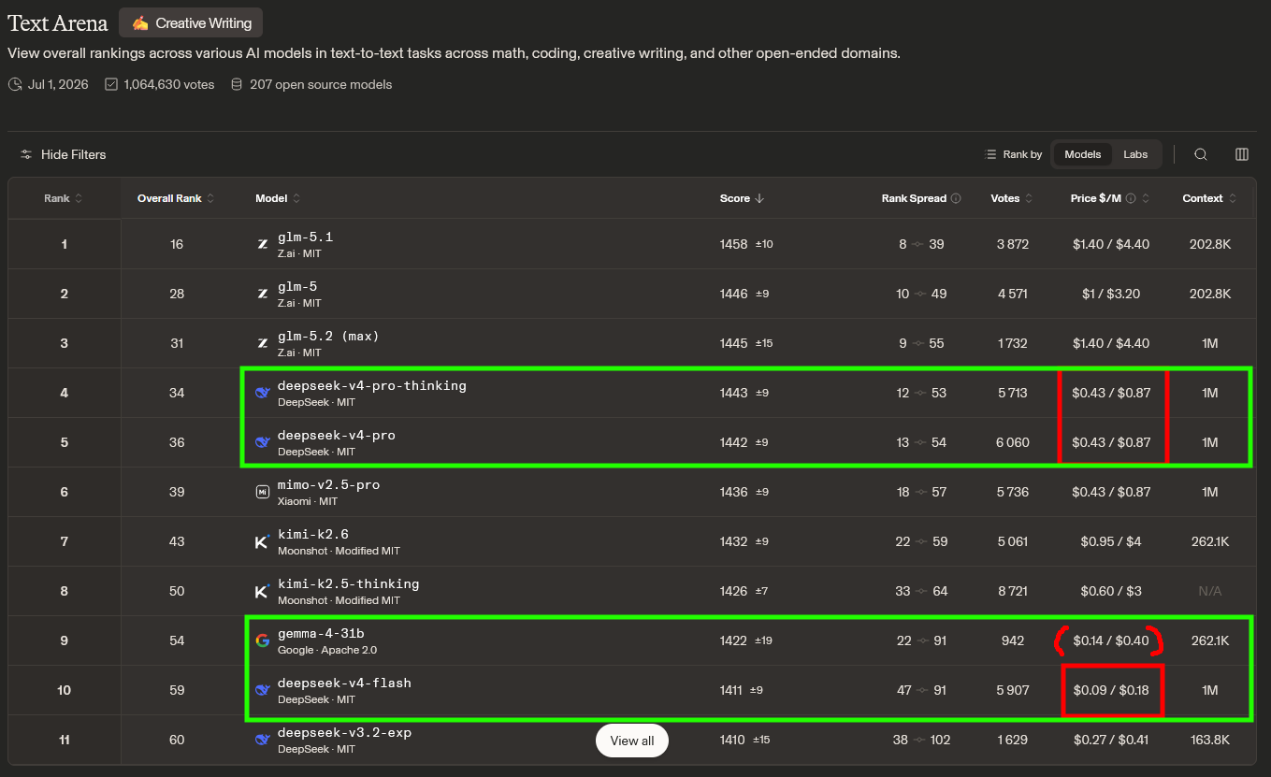This screenshot has width=1271, height=777.
Task: Click the "207 open source models" text
Action: tap(321, 84)
